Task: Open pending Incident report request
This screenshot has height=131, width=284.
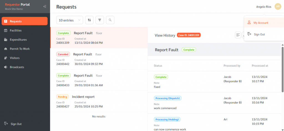Action: 99,101
